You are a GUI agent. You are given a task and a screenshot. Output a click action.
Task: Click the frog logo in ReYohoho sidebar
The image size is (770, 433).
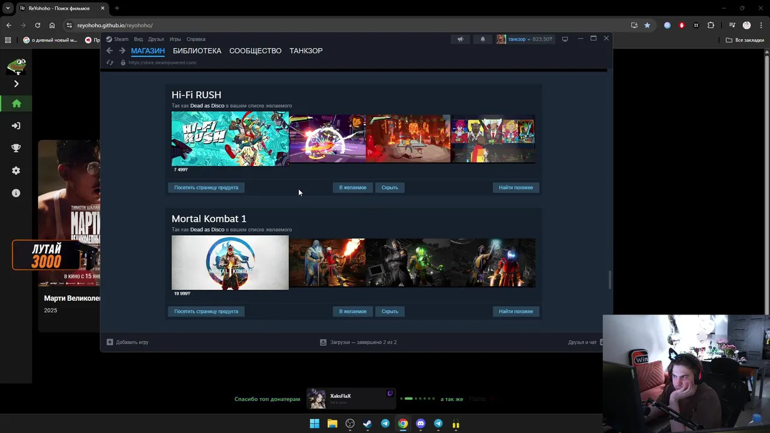pos(16,66)
